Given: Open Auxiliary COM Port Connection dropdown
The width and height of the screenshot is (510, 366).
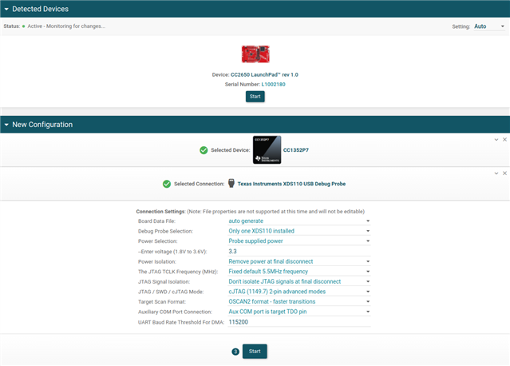Looking at the screenshot, I should pos(299,312).
